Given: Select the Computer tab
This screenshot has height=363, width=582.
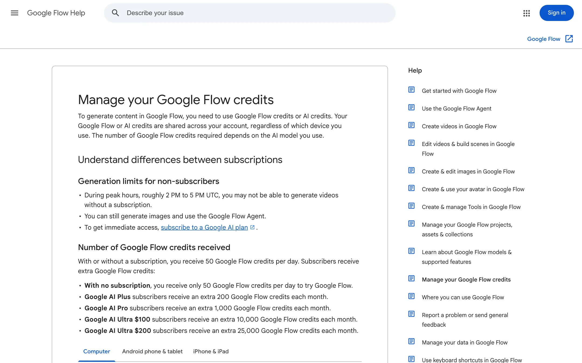Looking at the screenshot, I should 96,351.
